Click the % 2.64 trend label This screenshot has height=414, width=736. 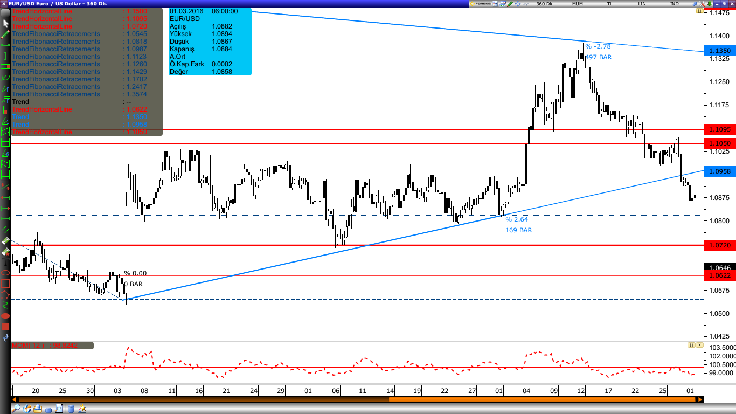click(x=517, y=219)
